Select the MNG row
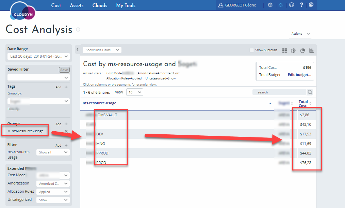The height and width of the screenshot is (208, 345). [x=198, y=144]
